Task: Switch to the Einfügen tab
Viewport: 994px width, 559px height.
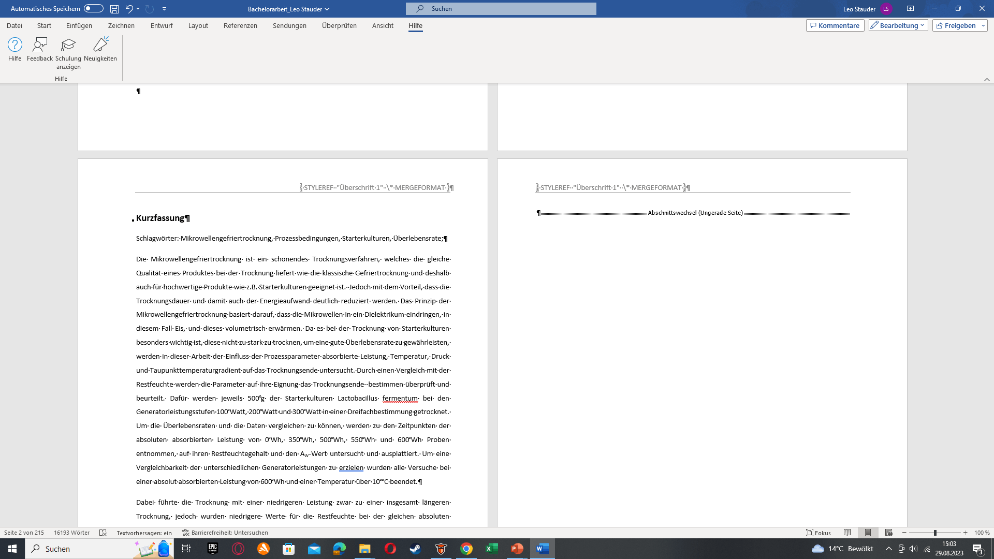Action: pyautogui.click(x=79, y=25)
